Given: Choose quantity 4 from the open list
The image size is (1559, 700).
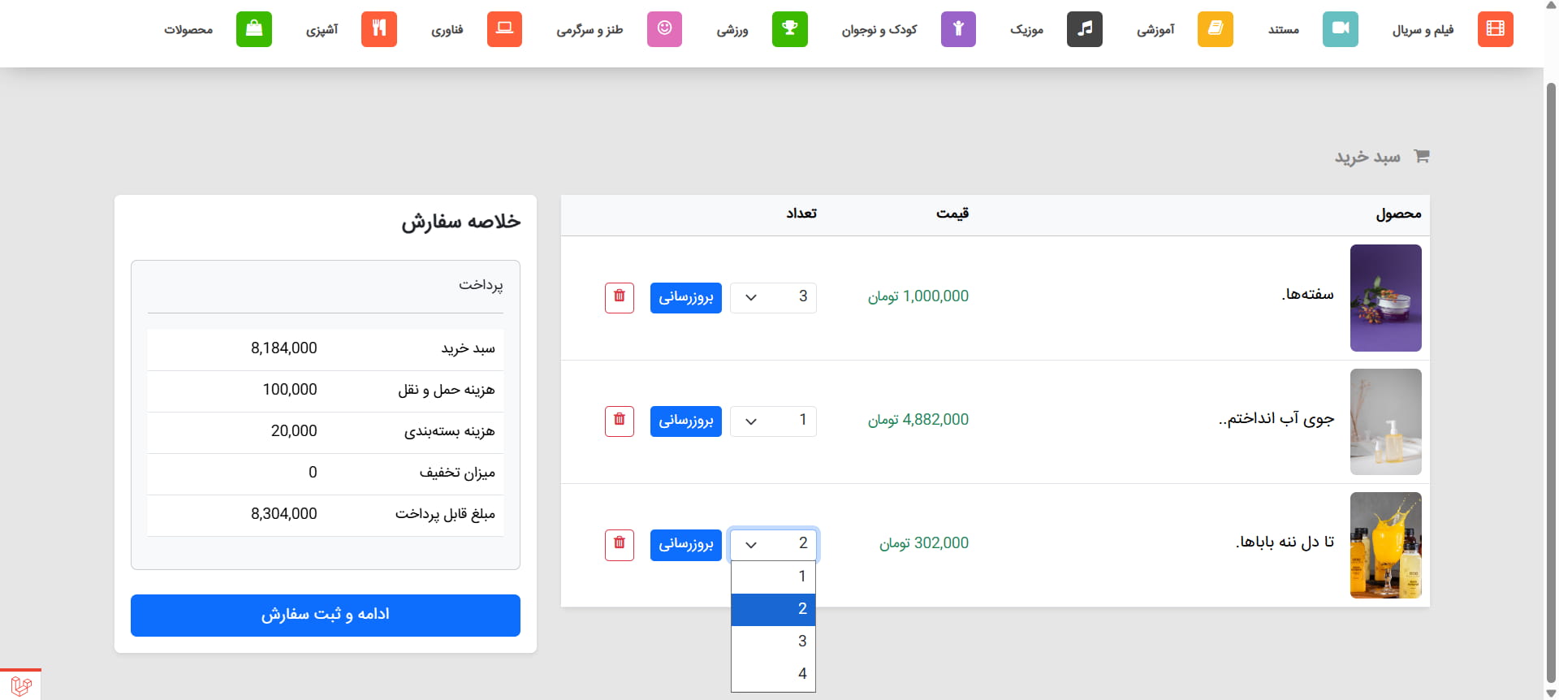Looking at the screenshot, I should (773, 674).
